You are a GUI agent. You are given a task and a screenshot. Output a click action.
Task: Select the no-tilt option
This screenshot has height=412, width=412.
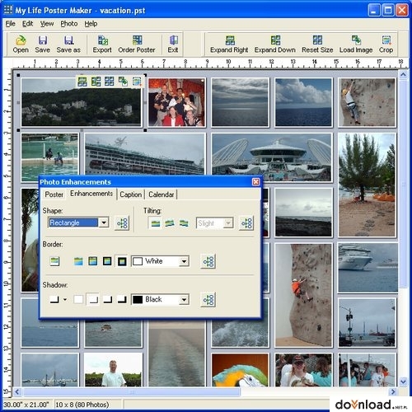[156, 223]
